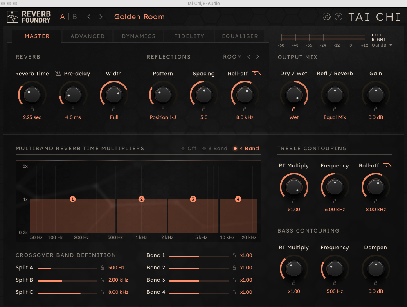The image size is (407, 307).
Task: Click the Equal Mix value label
Action: point(335,117)
